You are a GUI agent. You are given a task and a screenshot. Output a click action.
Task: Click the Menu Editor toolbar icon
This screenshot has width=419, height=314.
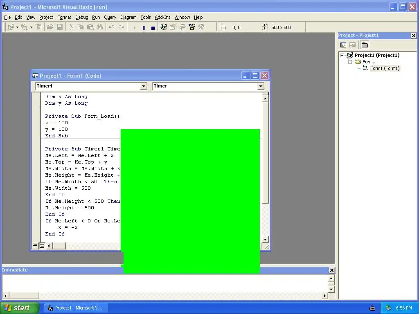pos(39,27)
